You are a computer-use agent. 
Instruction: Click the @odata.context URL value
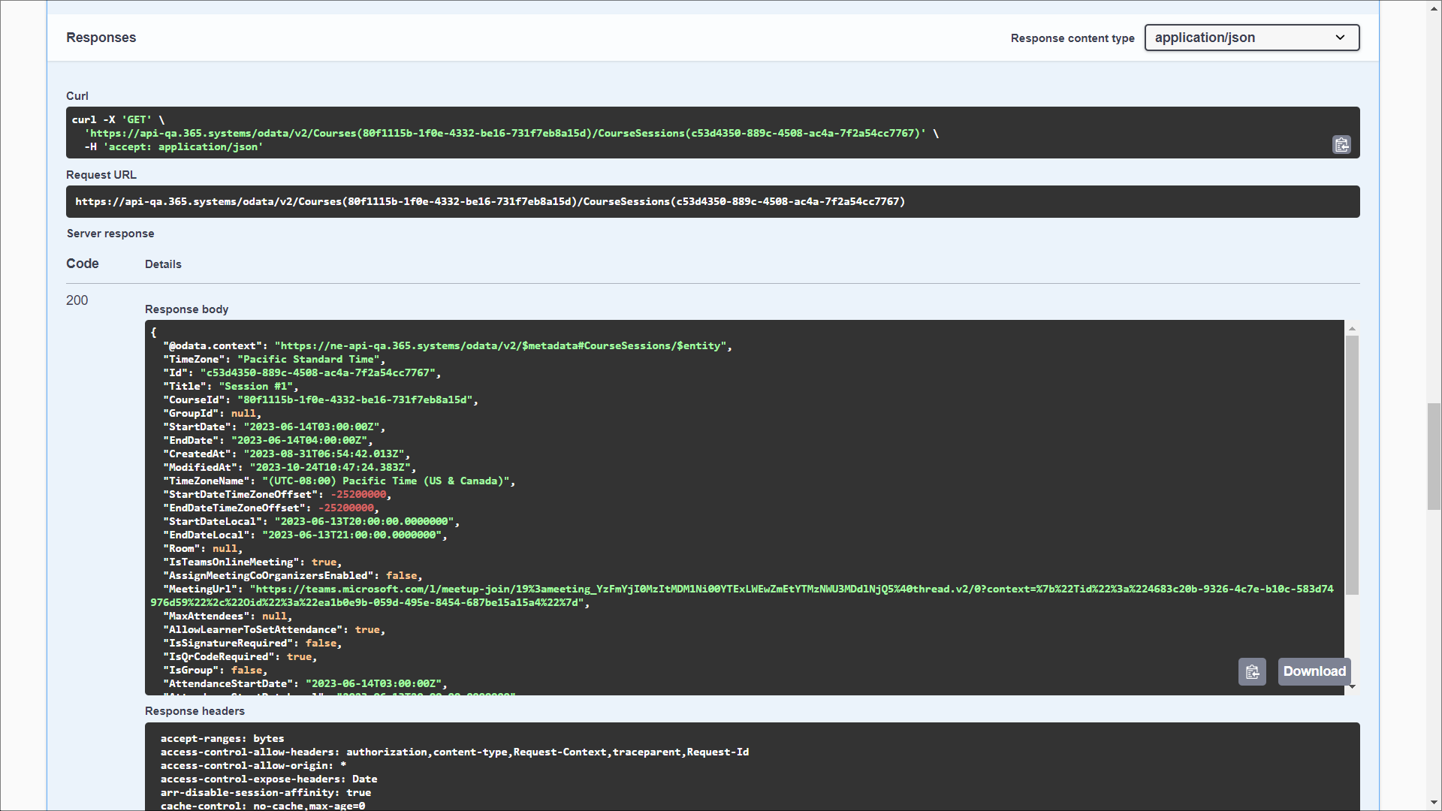501,346
